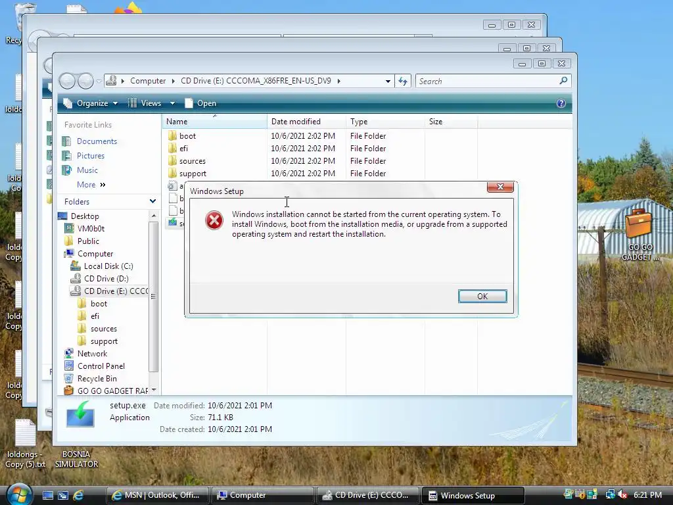The image size is (673, 505).
Task: Switch to MSN Outlook taskbar button
Action: click(x=157, y=495)
